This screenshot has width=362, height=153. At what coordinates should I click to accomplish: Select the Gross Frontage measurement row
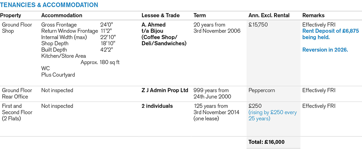(x=78, y=25)
